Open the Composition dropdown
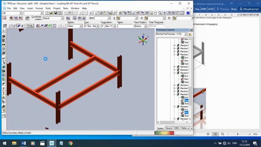261x147 pixels. tap(114, 26)
